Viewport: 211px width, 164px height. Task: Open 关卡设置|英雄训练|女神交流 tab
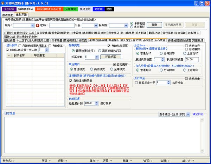pyautogui.click(x=69, y=40)
